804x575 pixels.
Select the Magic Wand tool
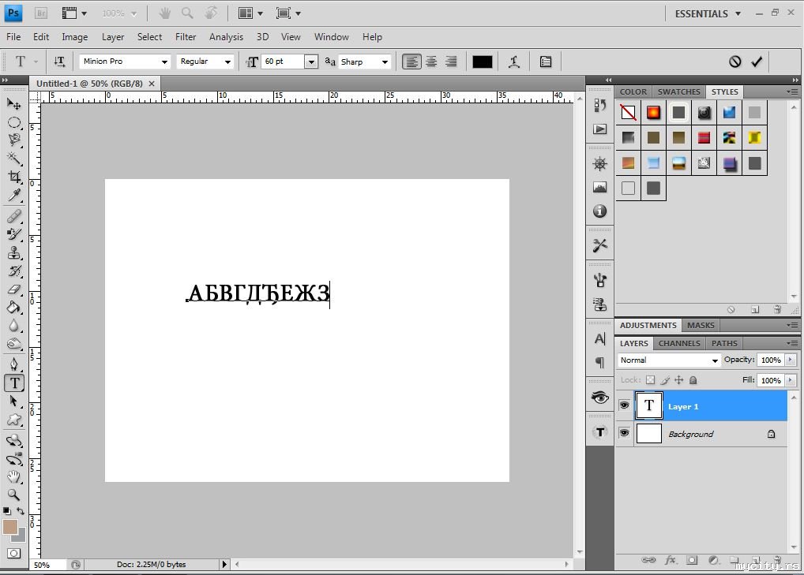pos(14,159)
